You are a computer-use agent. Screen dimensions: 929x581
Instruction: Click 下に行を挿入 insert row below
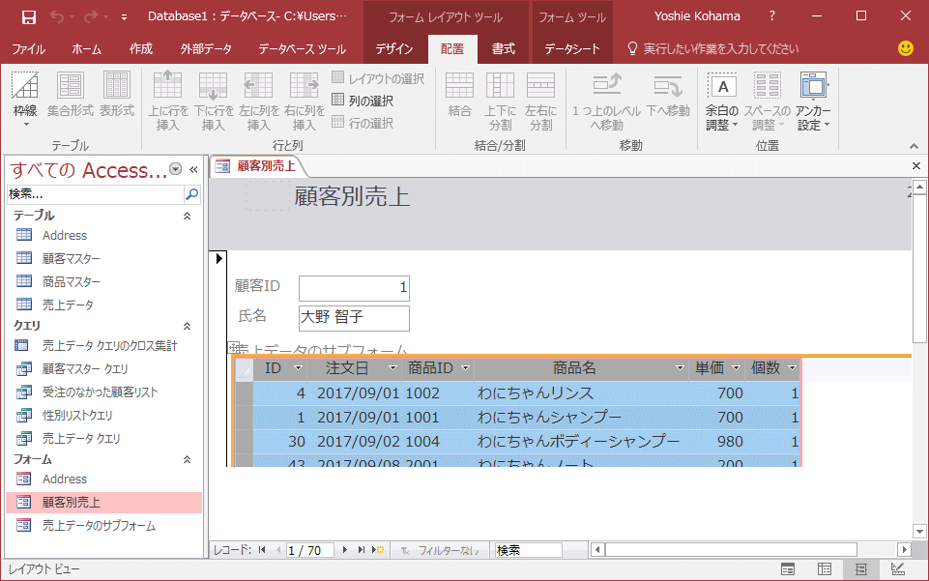pyautogui.click(x=214, y=101)
